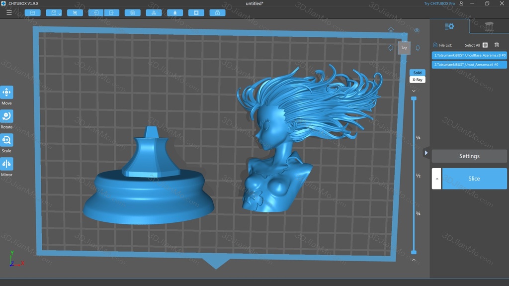
Task: Open the hamburger main menu
Action: tap(9, 12)
